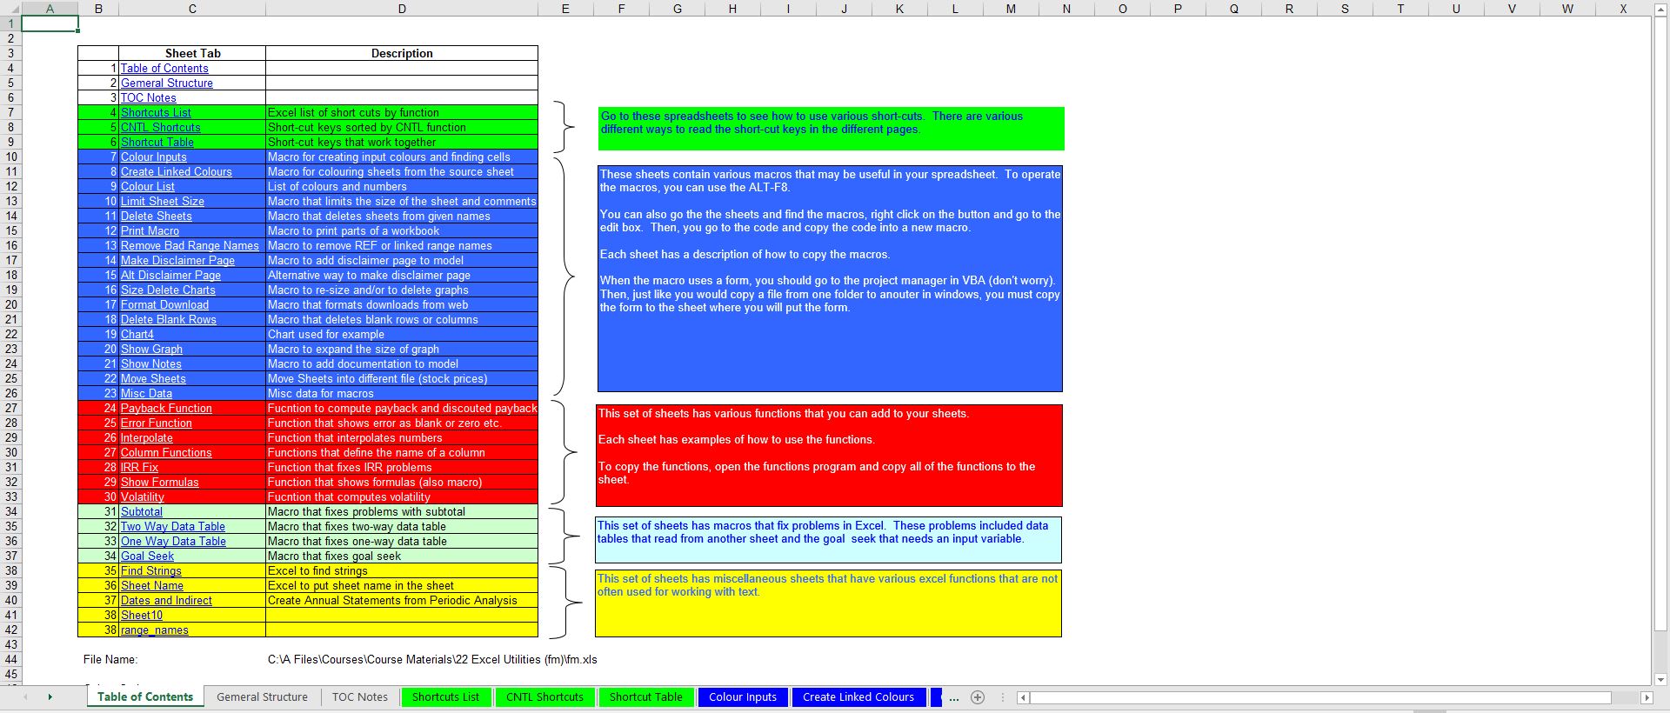The height and width of the screenshot is (713, 1670).
Task: Open the Two Way Data Table link
Action: (173, 527)
